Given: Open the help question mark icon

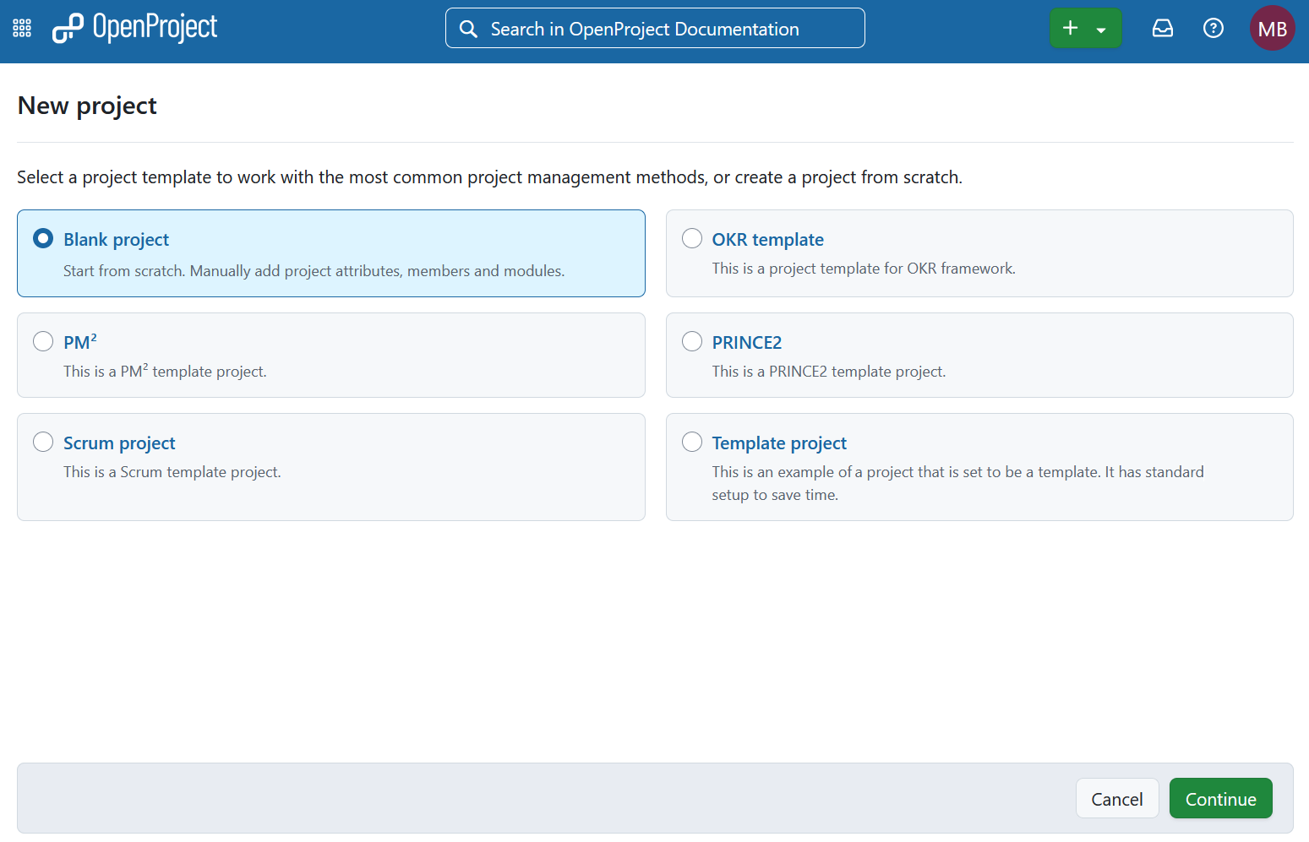Looking at the screenshot, I should click(1213, 29).
